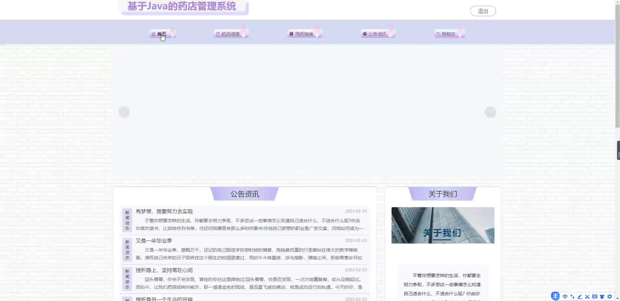Open the IME soft keyboard icon
The width and height of the screenshot is (620, 301).
point(595,296)
